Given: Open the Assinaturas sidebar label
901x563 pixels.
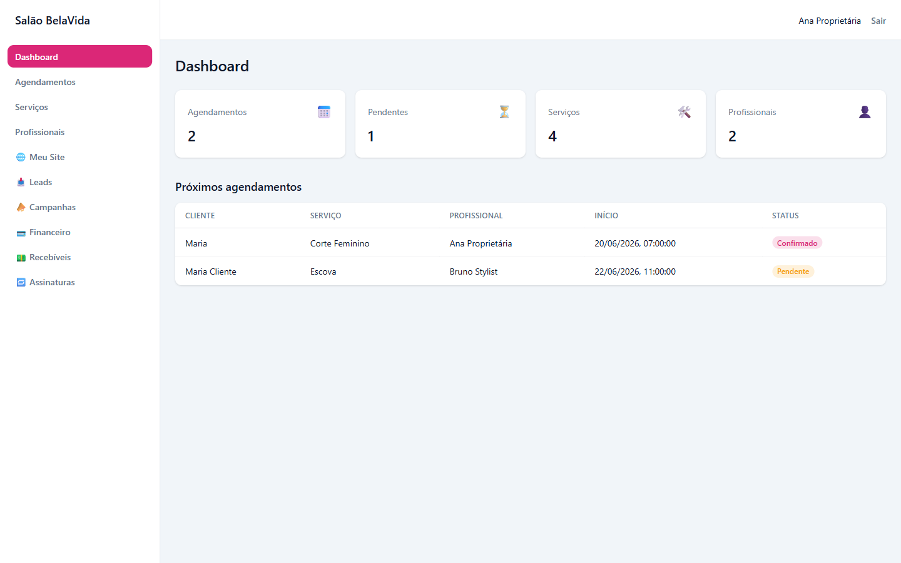Looking at the screenshot, I should tap(52, 282).
